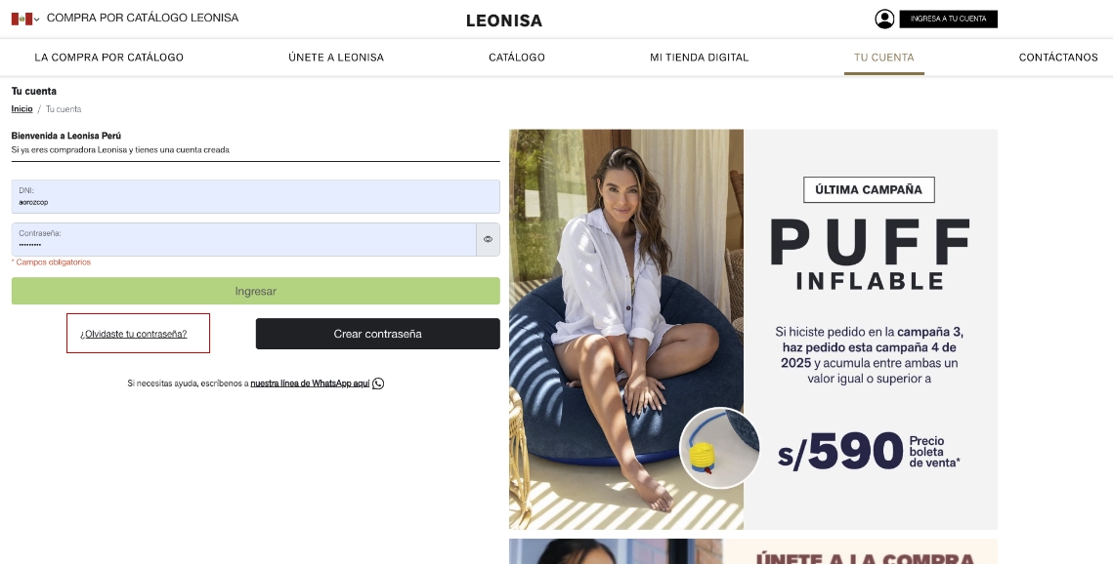Open the Únete a Leonisa menu
Screen dimensions: 1113x564
click(x=336, y=58)
